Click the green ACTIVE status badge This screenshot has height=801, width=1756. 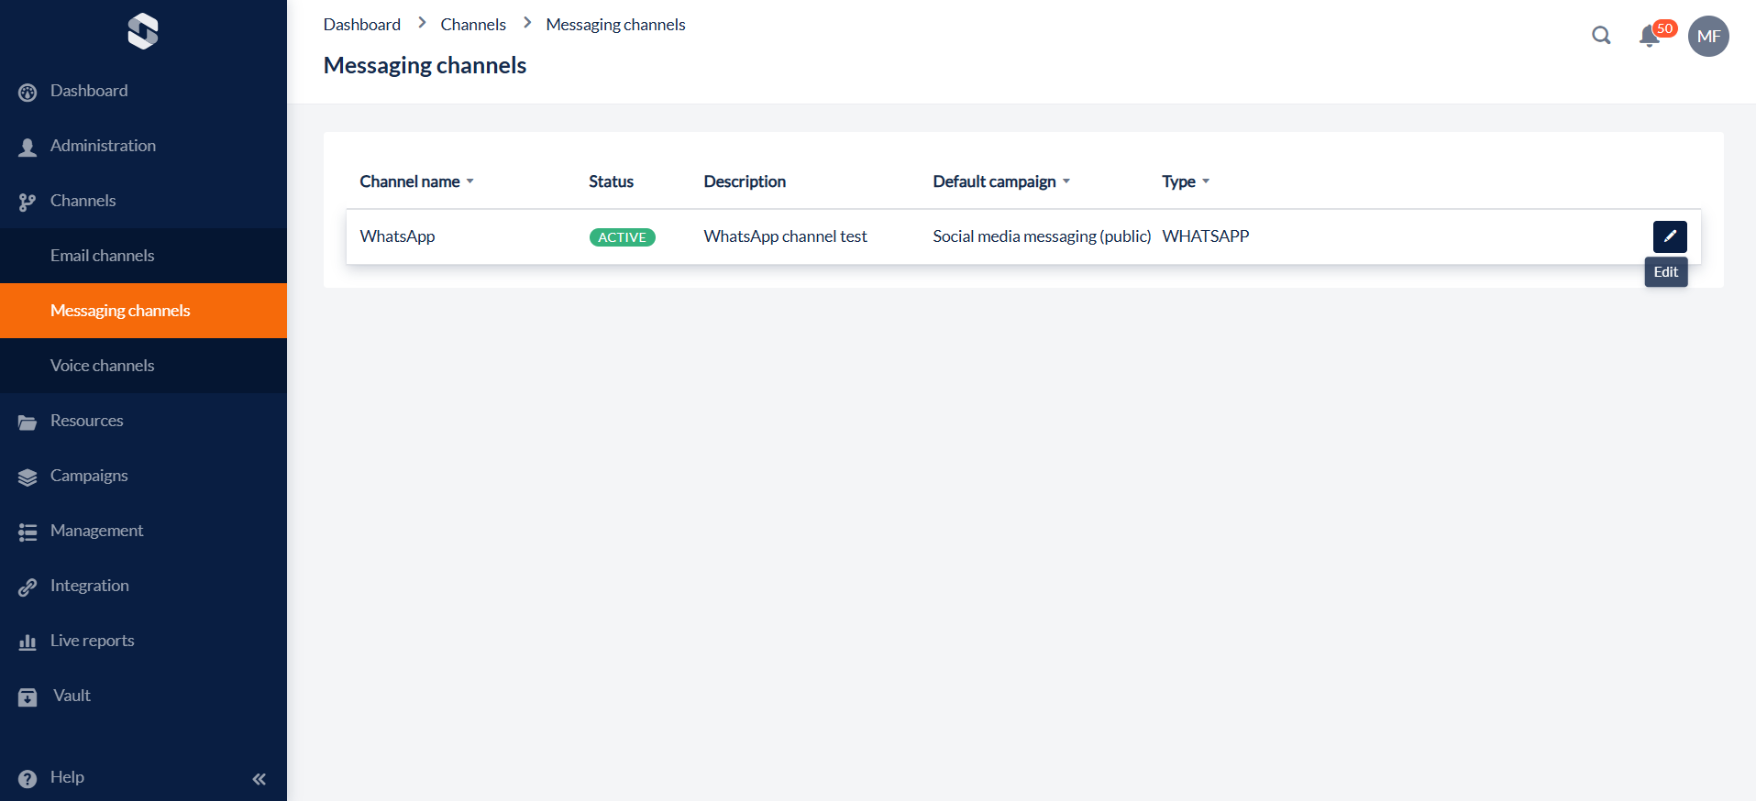pyautogui.click(x=622, y=237)
